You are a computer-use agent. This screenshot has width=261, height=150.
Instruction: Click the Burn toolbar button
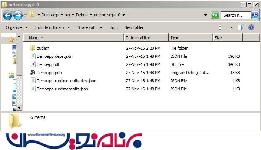[x=114, y=27]
